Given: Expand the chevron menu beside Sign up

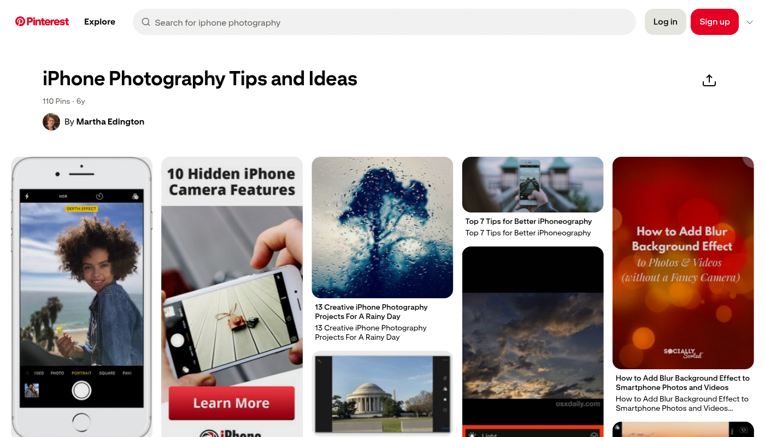Looking at the screenshot, I should pyautogui.click(x=750, y=22).
